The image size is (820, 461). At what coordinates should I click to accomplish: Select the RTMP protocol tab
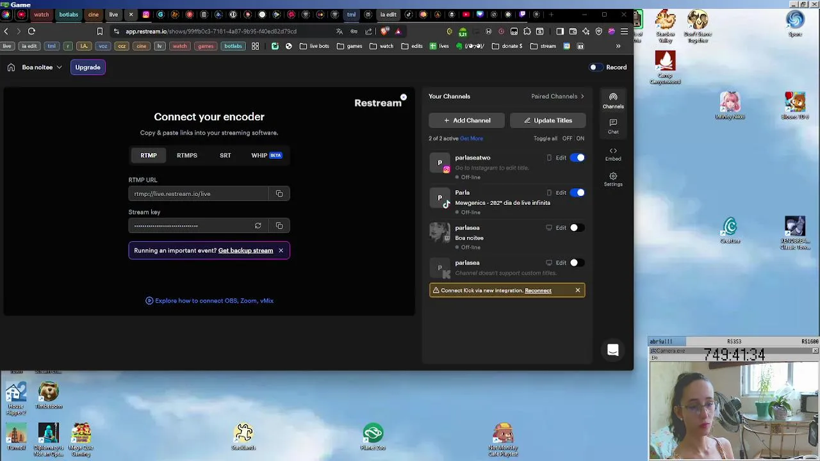pyautogui.click(x=149, y=155)
